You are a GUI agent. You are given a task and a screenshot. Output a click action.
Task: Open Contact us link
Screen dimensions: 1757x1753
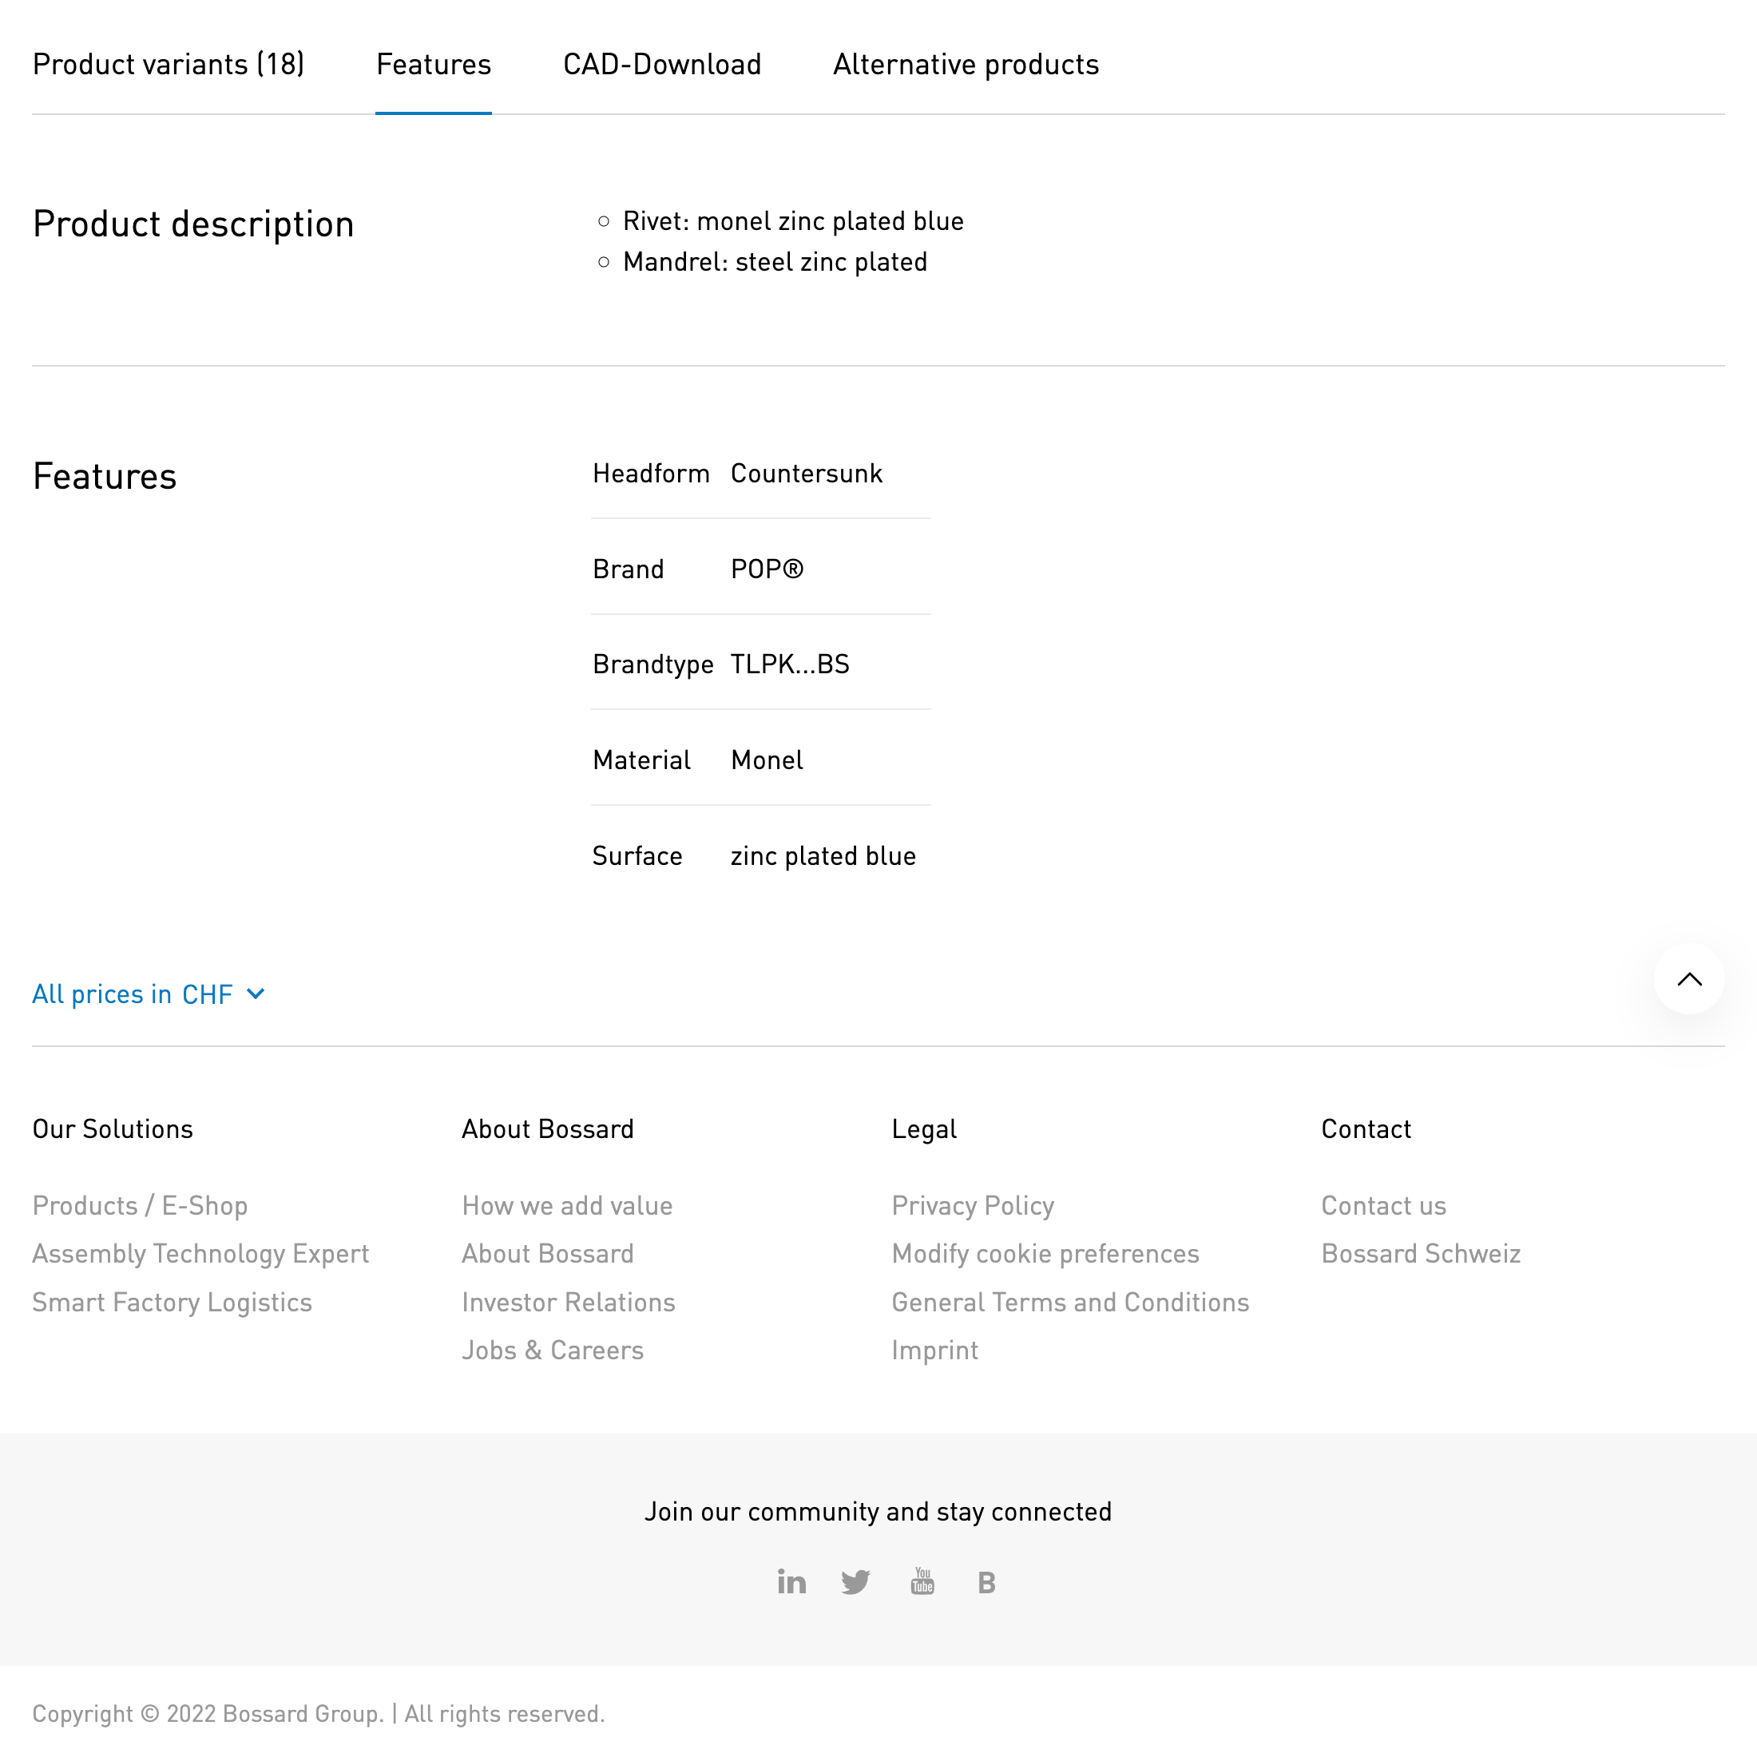1383,1204
